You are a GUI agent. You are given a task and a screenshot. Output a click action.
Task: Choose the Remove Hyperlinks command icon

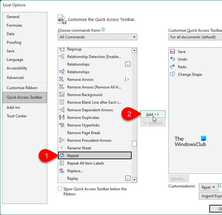click(62, 125)
